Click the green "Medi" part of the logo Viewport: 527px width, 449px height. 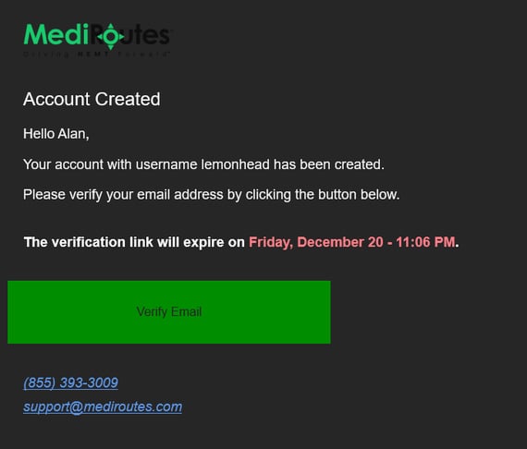pos(56,34)
